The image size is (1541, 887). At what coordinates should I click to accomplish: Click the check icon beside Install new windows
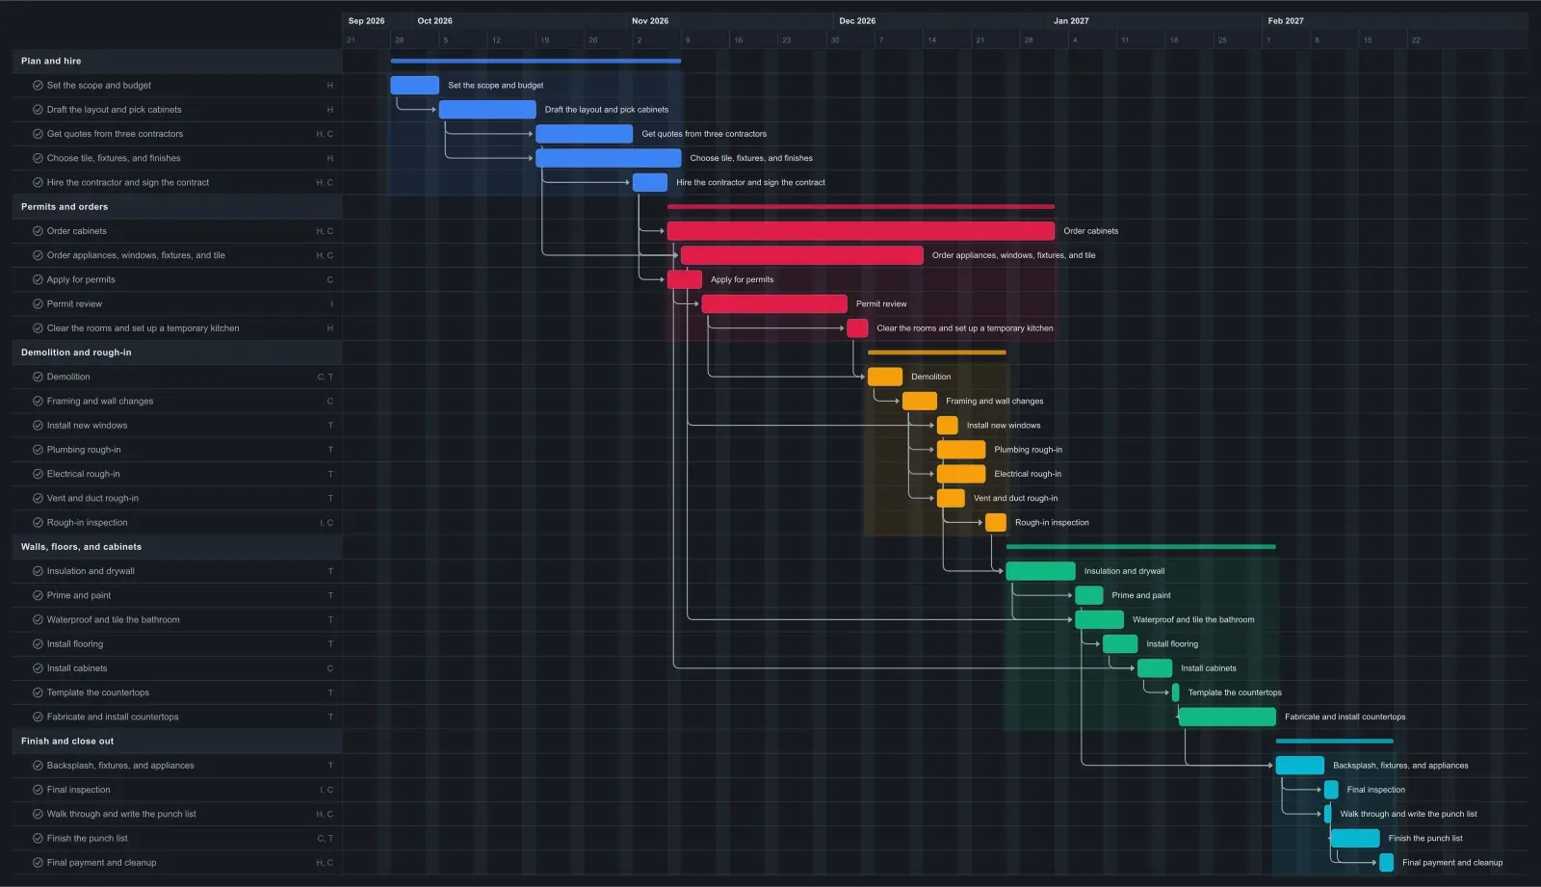[x=38, y=425]
